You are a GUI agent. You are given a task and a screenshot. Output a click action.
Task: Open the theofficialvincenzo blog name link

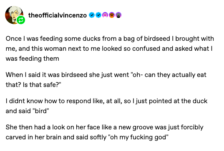tap(58, 15)
